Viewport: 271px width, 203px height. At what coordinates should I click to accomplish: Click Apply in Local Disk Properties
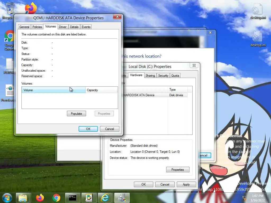186,184
